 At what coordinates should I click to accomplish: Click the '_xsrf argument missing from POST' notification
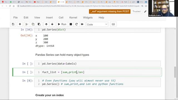[110, 11]
